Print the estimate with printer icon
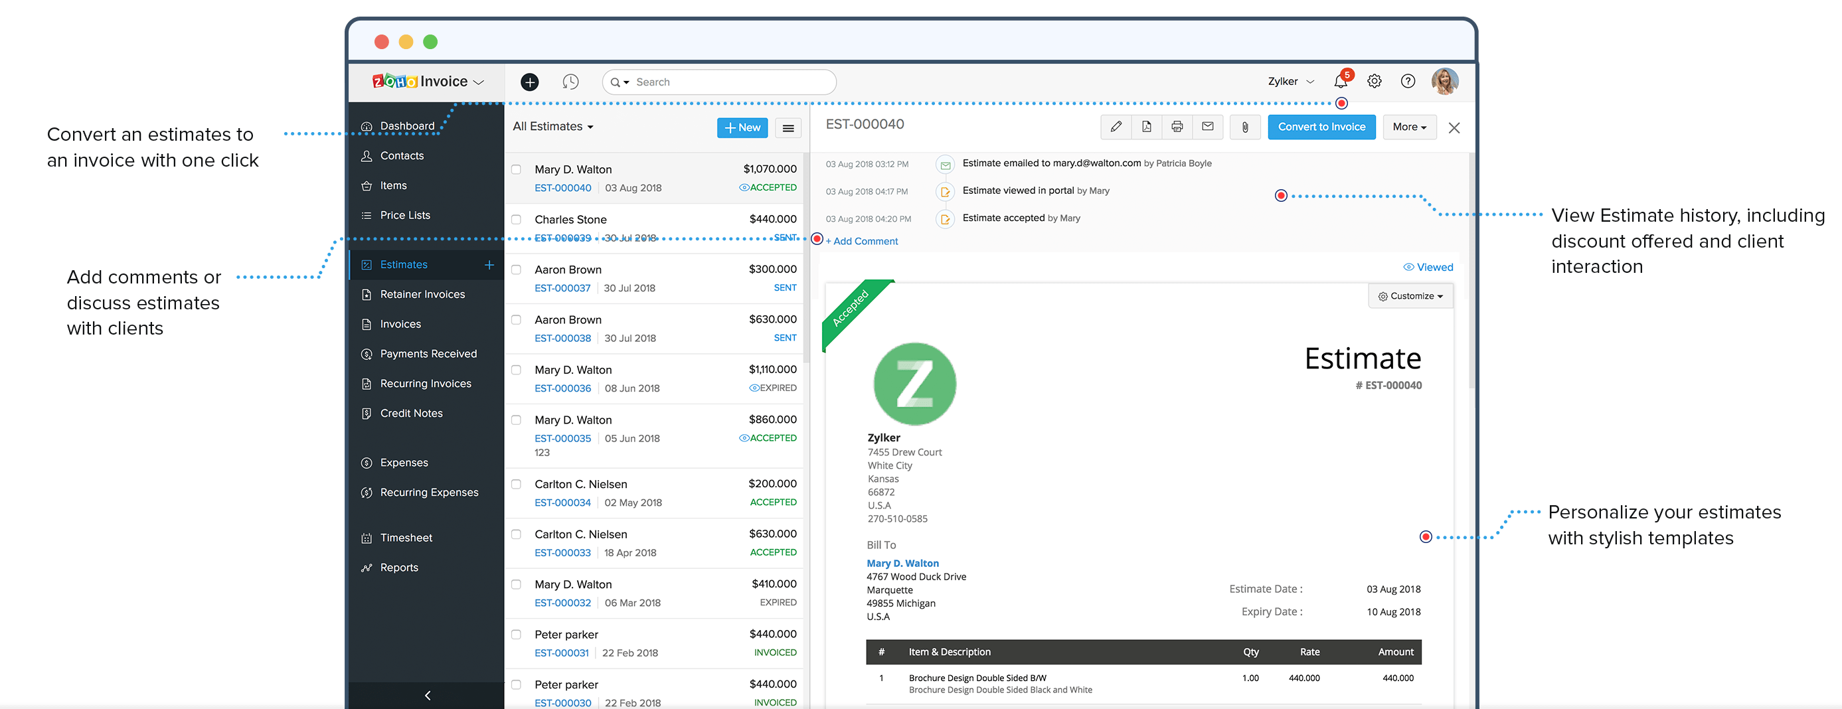 1177,127
